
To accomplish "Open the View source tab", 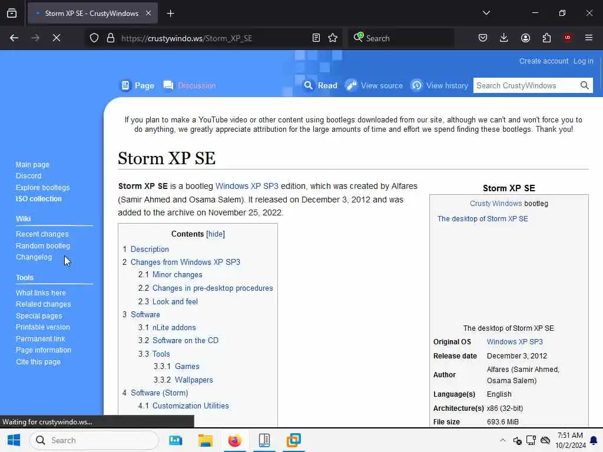I will [x=374, y=85].
